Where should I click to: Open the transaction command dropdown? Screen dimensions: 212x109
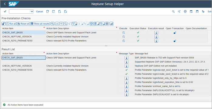point(32,12)
